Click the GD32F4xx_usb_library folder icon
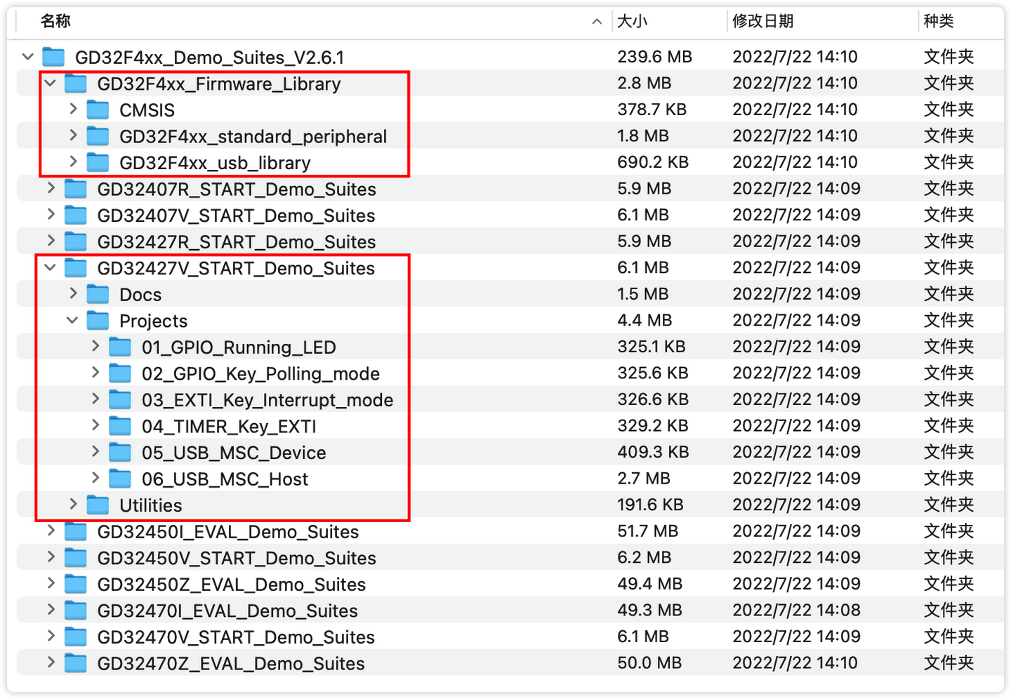The width and height of the screenshot is (1011, 699). coord(98,161)
